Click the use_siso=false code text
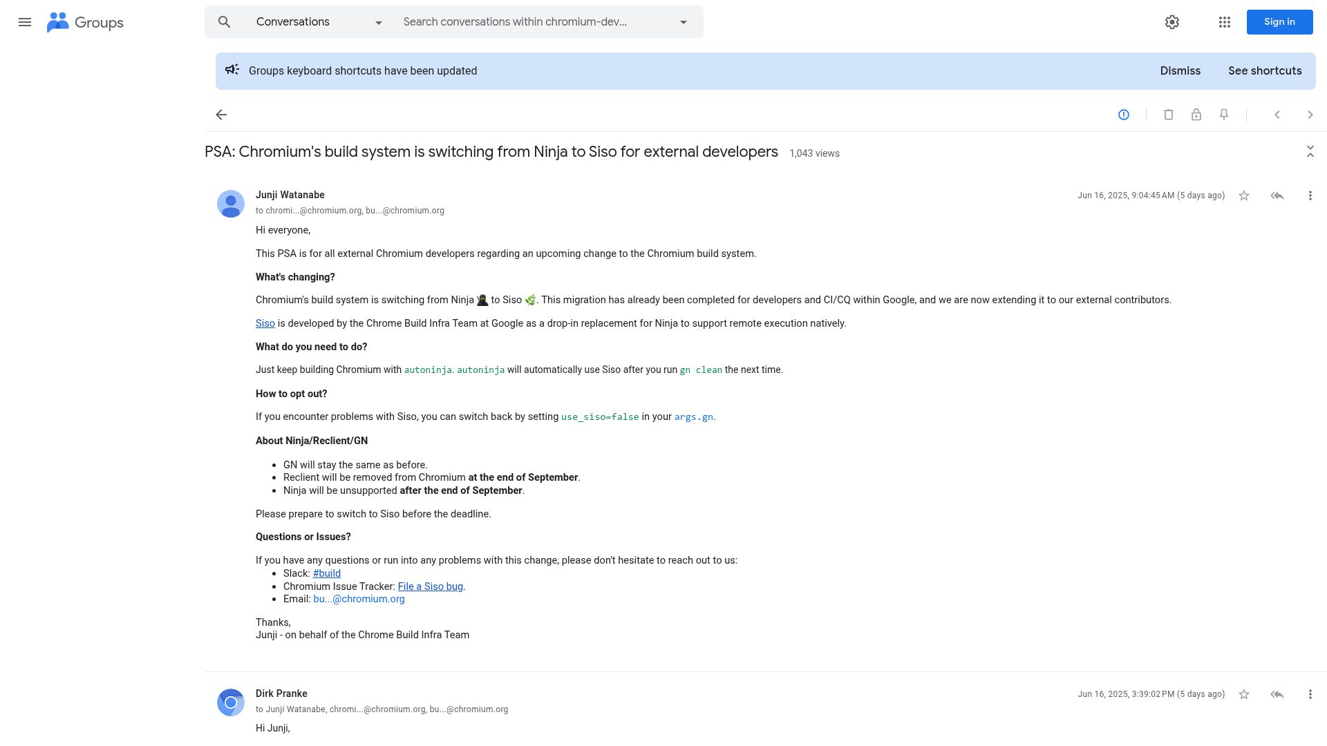This screenshot has height=746, width=1327. (x=600, y=417)
